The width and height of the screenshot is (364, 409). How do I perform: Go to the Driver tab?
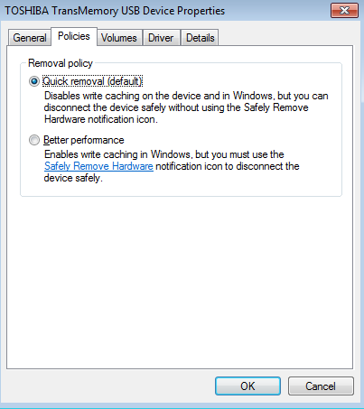coord(161,38)
